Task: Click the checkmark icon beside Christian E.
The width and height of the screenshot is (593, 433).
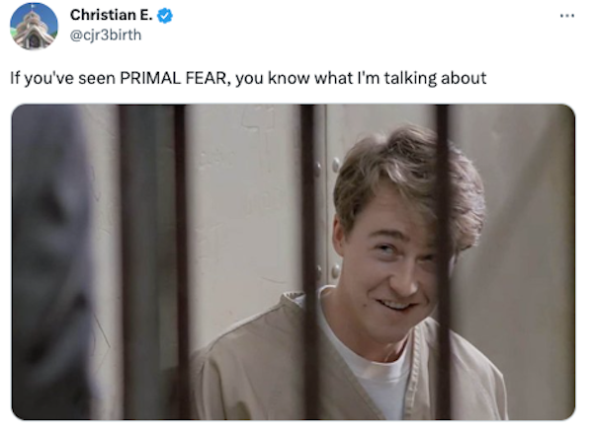Action: (165, 16)
